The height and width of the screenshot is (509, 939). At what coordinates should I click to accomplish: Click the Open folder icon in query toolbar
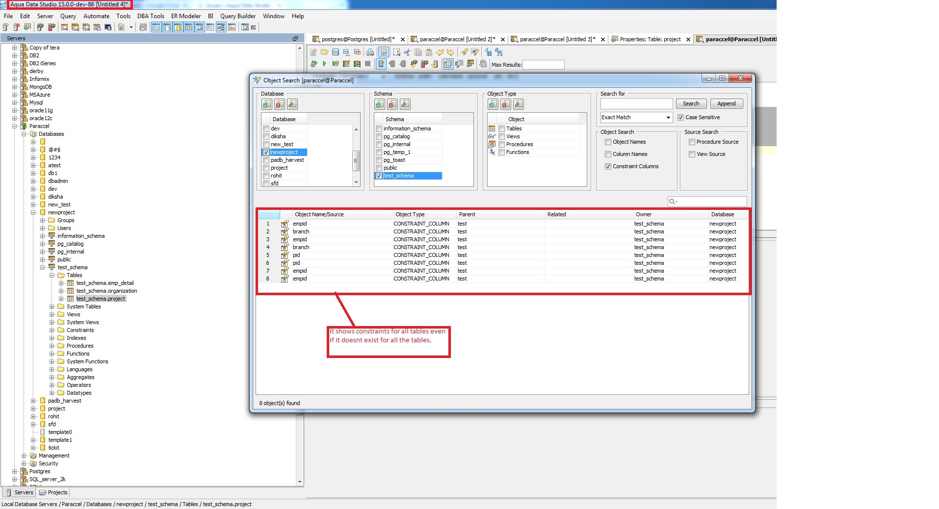[x=324, y=52]
